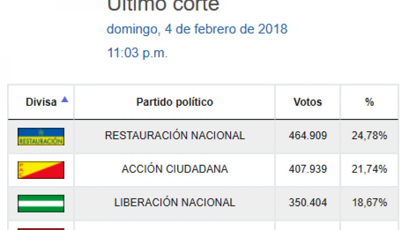Click the 11:03 p.m. timestamp
Image resolution: width=409 pixels, height=230 pixels.
point(137,53)
